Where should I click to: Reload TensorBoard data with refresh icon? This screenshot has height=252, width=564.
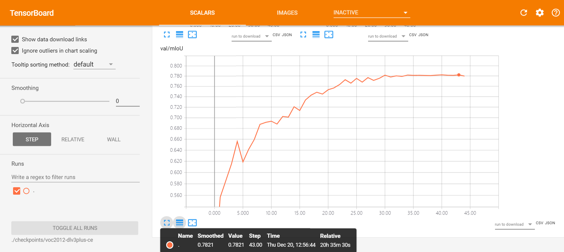coord(524,13)
